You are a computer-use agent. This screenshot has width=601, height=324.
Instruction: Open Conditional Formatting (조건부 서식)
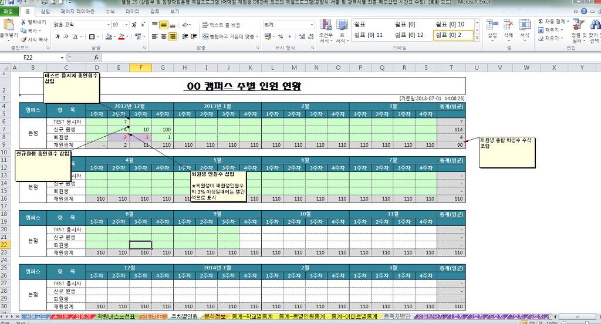click(x=326, y=31)
